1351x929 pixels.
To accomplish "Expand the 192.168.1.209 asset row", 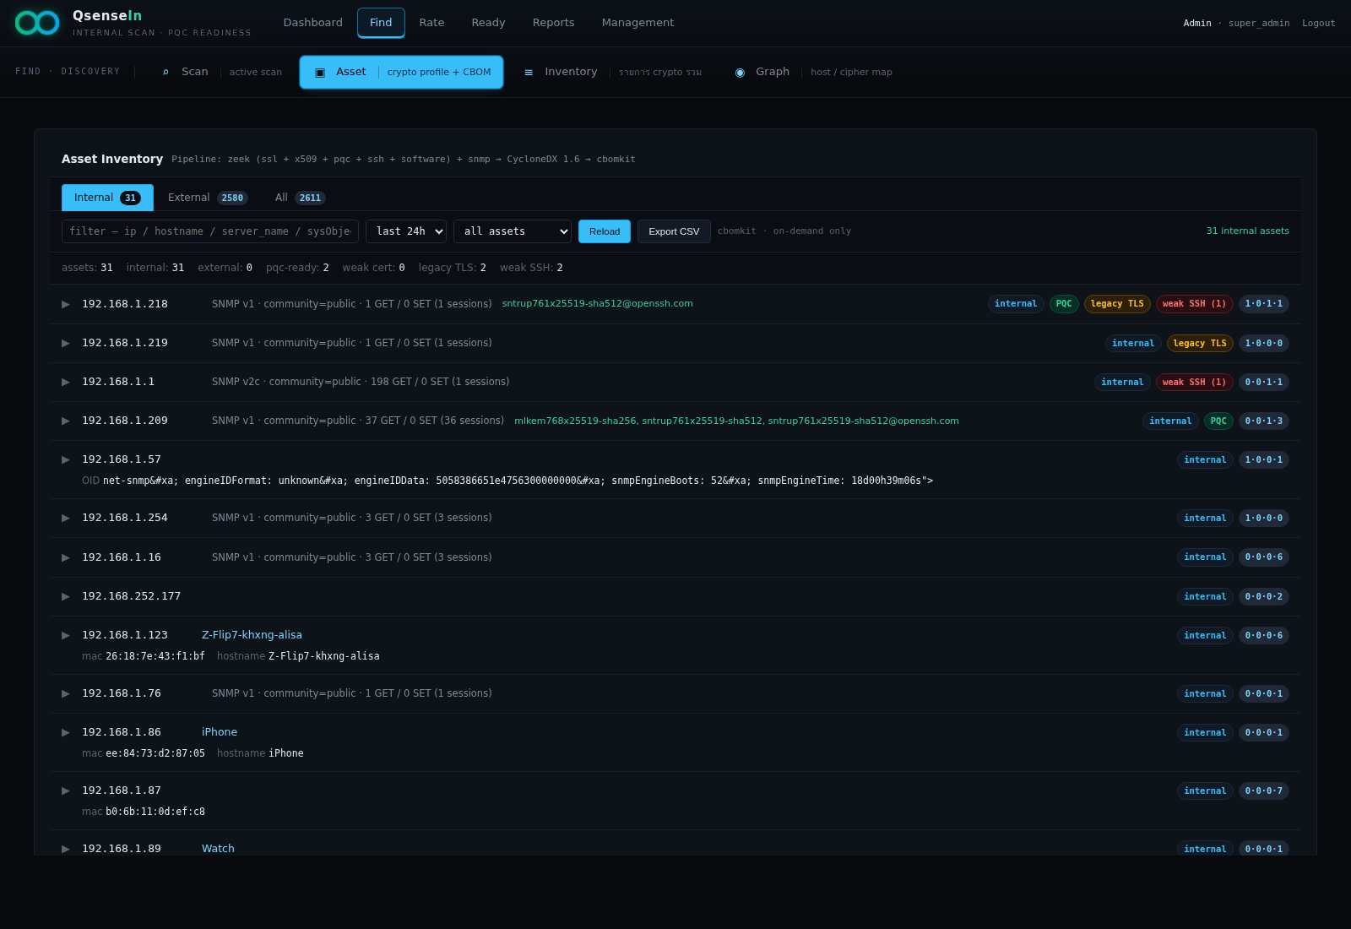I will (66, 421).
